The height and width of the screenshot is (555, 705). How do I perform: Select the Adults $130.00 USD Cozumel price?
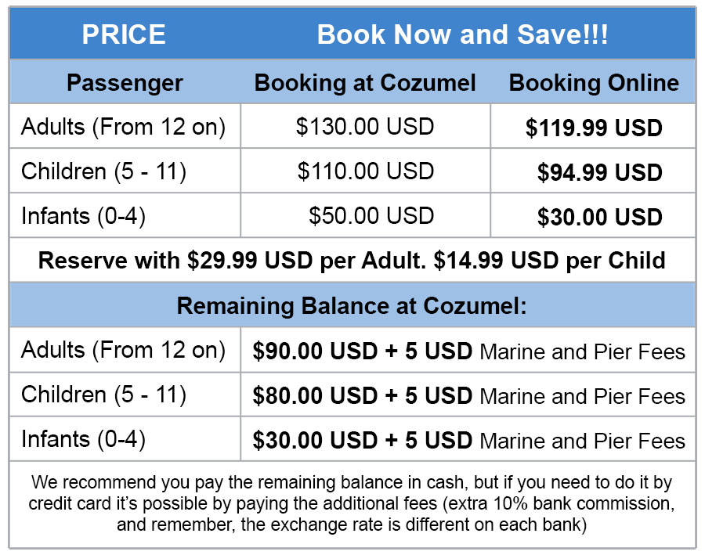(x=365, y=126)
